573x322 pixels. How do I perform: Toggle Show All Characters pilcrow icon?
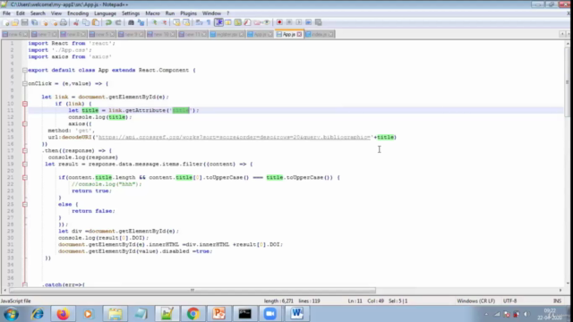(209, 22)
